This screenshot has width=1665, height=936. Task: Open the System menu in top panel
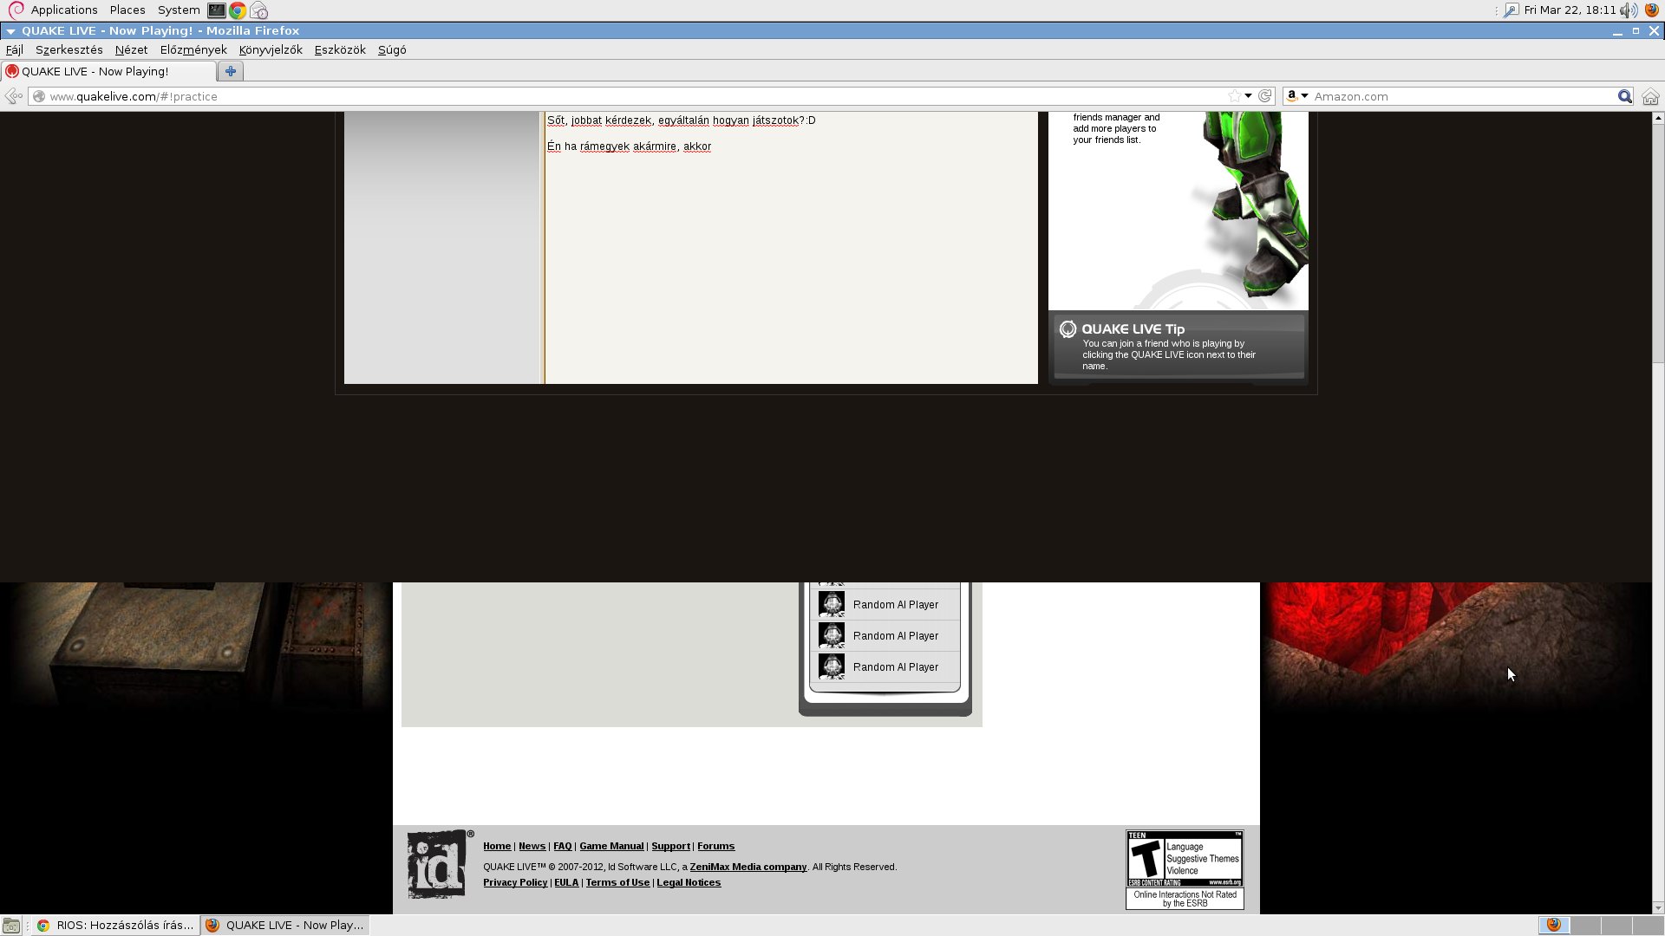click(x=179, y=10)
